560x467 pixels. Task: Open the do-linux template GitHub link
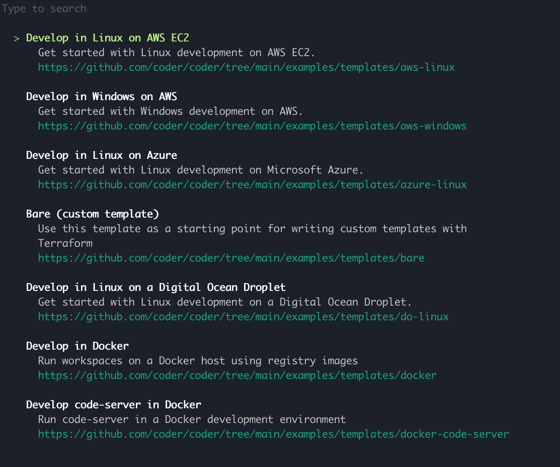pos(243,317)
